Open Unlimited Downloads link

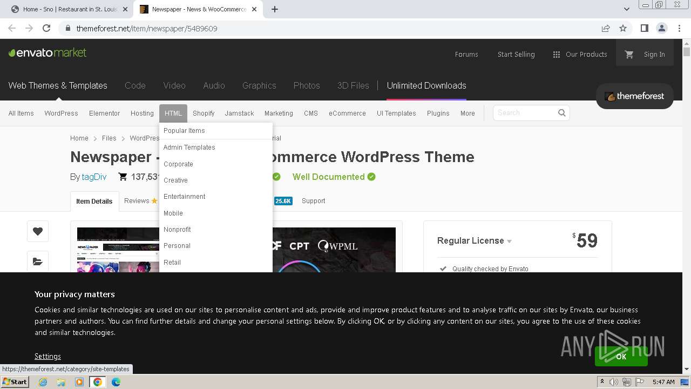tap(426, 85)
